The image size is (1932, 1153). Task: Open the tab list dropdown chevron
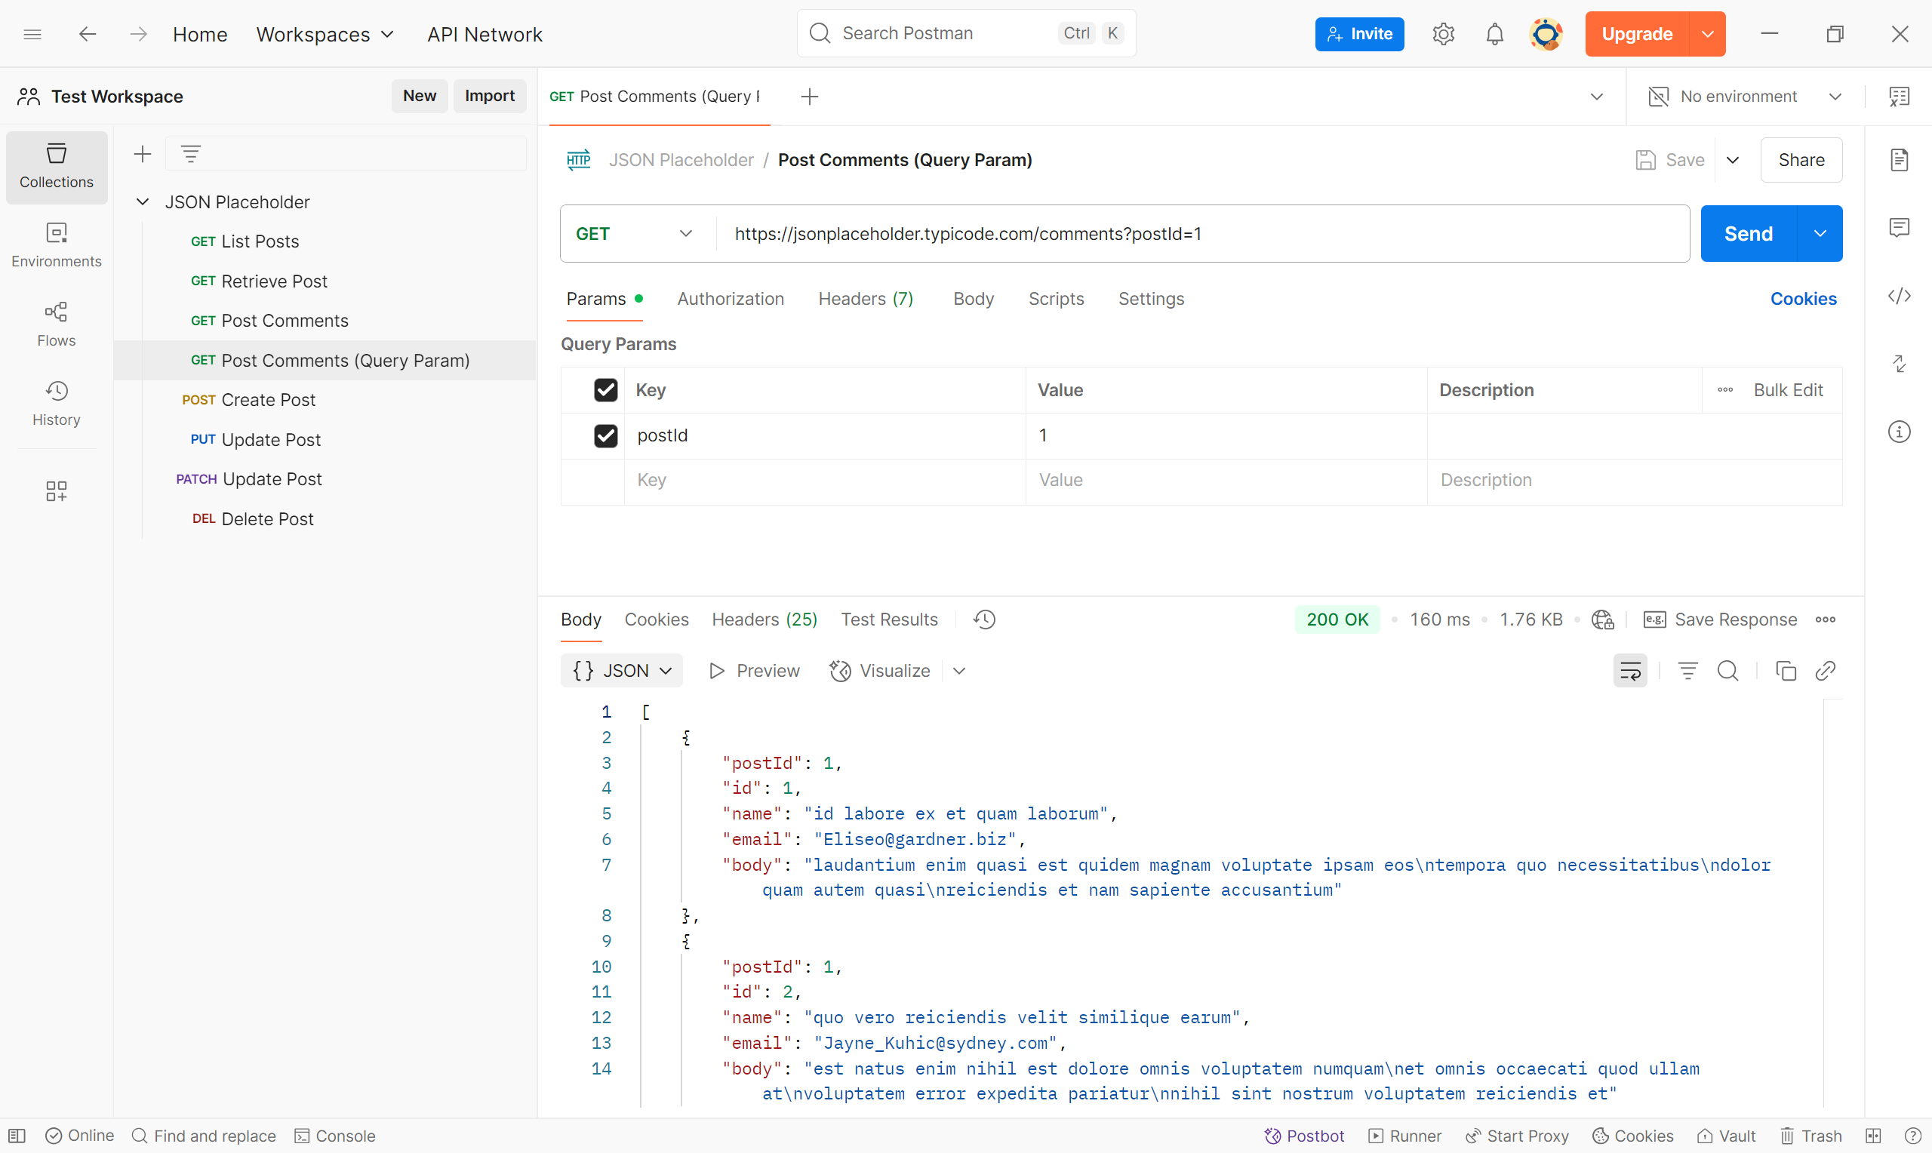1596,97
